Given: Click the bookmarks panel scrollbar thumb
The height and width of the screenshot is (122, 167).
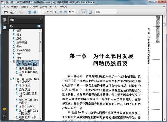Looking at the screenshot, I should [40, 42].
